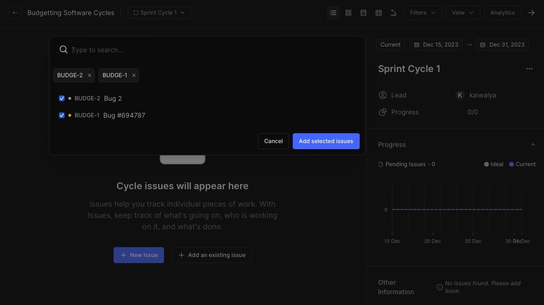Image resolution: width=544 pixels, height=305 pixels.
Task: Open the Analytics panel
Action: (x=502, y=13)
